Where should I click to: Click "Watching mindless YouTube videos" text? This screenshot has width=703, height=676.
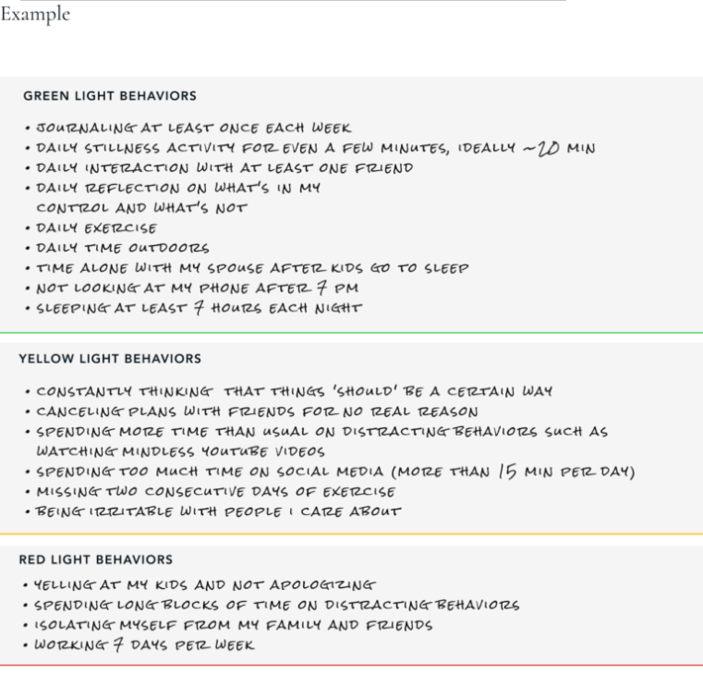(x=180, y=452)
